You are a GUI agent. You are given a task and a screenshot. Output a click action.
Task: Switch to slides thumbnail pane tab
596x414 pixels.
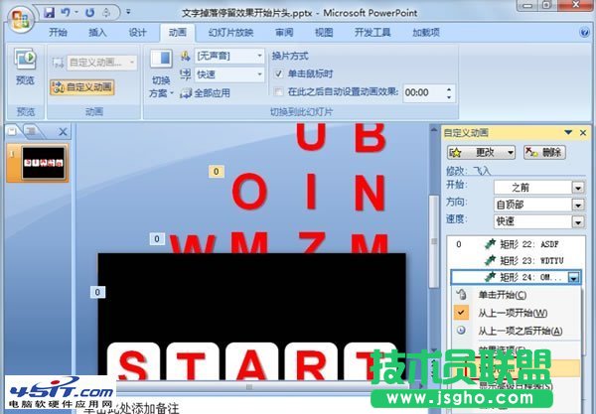[x=13, y=131]
